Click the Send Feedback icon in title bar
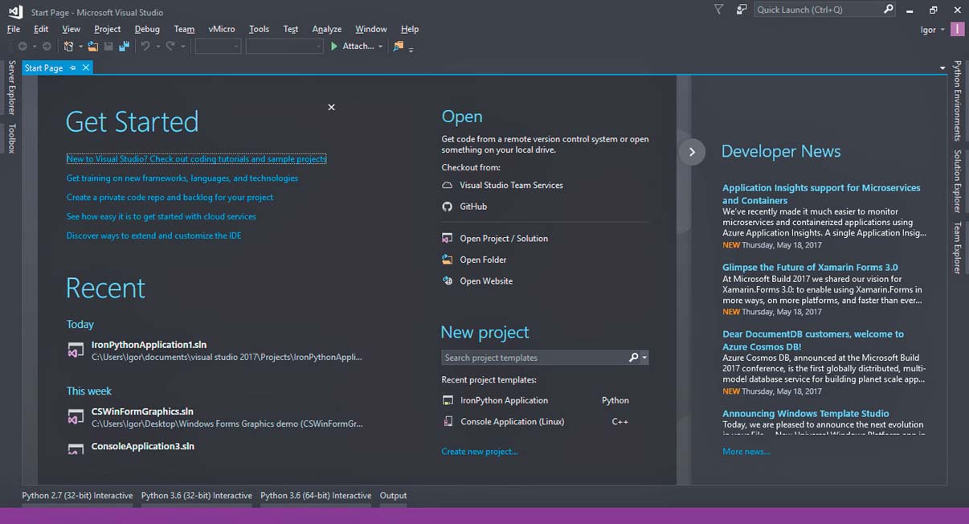 click(742, 10)
